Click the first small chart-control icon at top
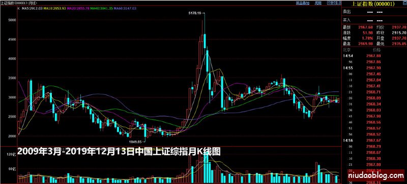 pos(330,3)
